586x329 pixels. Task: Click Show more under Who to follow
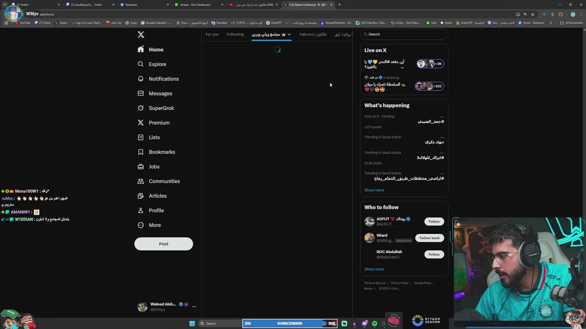click(x=374, y=269)
